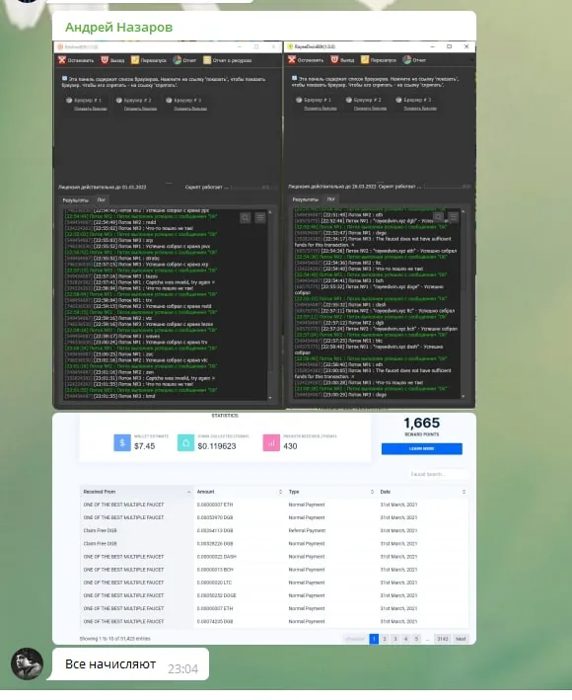Screen dimensions: 572x700
Task: Switch to Результаты tab in right bot window
Action: point(306,199)
